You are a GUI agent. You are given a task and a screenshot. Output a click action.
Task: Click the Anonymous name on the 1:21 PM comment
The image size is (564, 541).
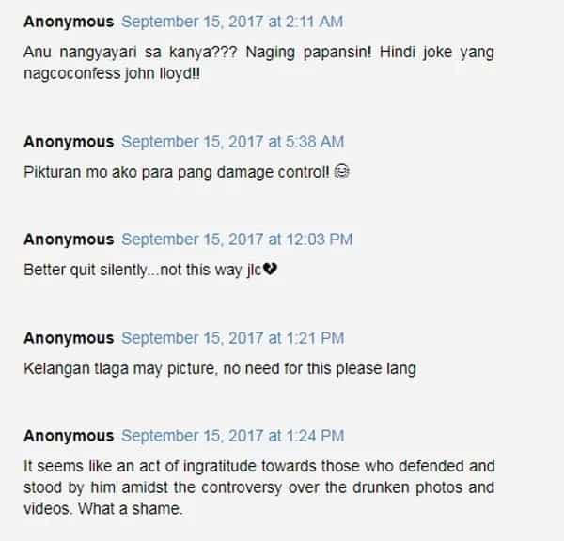click(x=69, y=338)
